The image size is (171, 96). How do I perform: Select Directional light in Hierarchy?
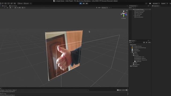pyautogui.click(x=140, y=11)
